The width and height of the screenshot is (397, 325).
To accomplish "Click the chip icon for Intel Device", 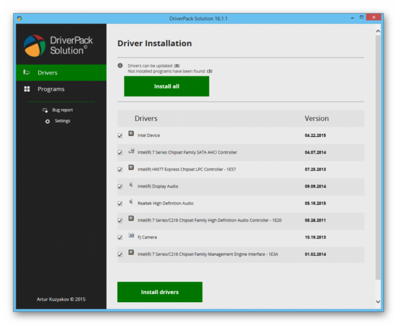I will [x=131, y=133].
